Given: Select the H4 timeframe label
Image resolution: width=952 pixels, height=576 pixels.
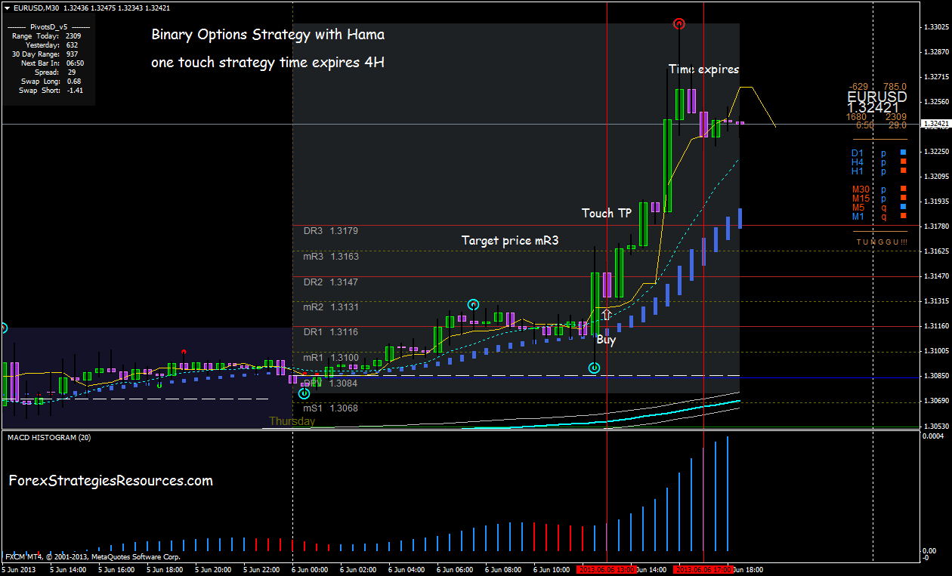Looking at the screenshot, I should (857, 162).
